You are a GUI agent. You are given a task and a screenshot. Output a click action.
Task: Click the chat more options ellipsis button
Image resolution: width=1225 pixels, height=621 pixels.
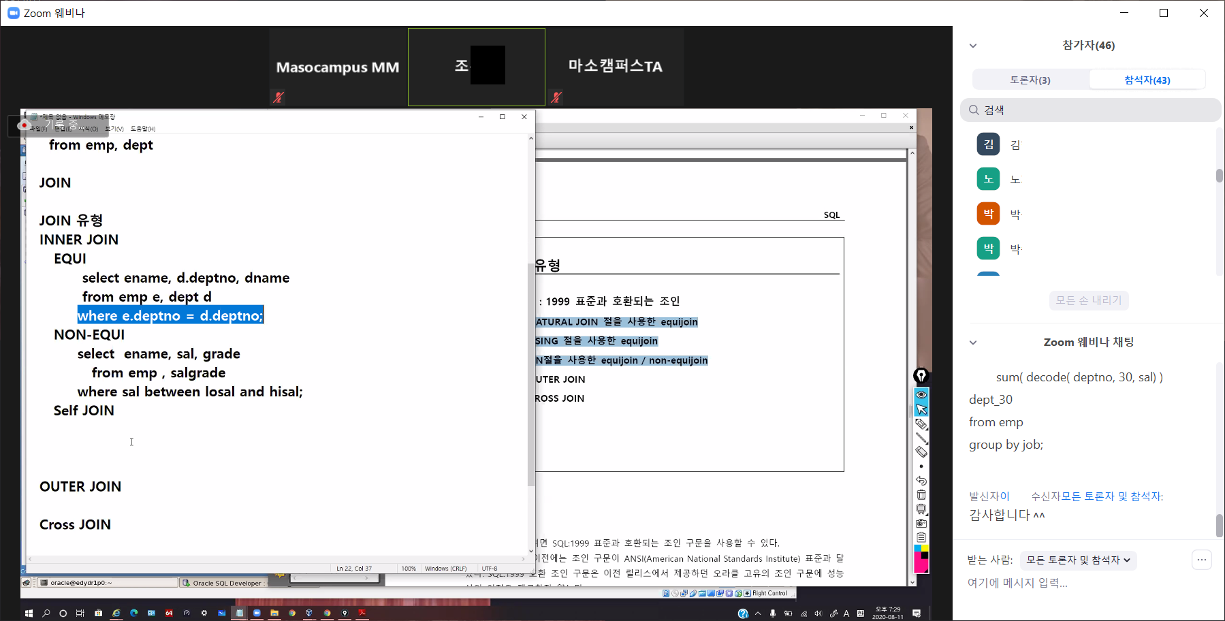[1201, 560]
